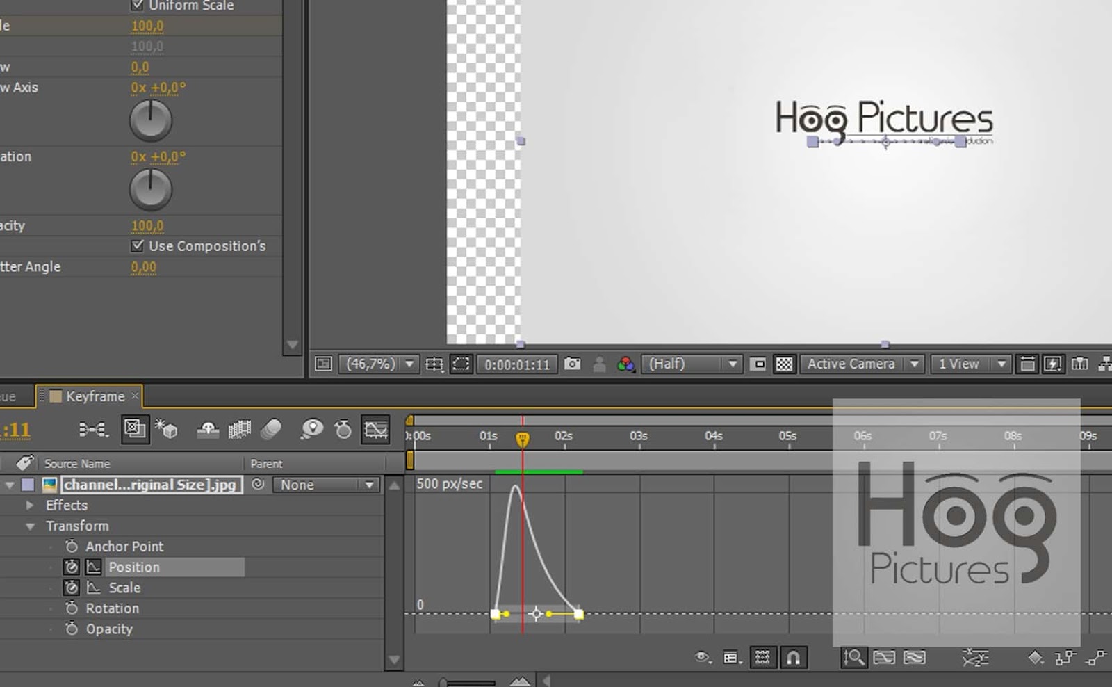Screen dimensions: 1112x687
Task: Toggle the Use Composition's shutter angle checkbox
Action: pyautogui.click(x=136, y=245)
